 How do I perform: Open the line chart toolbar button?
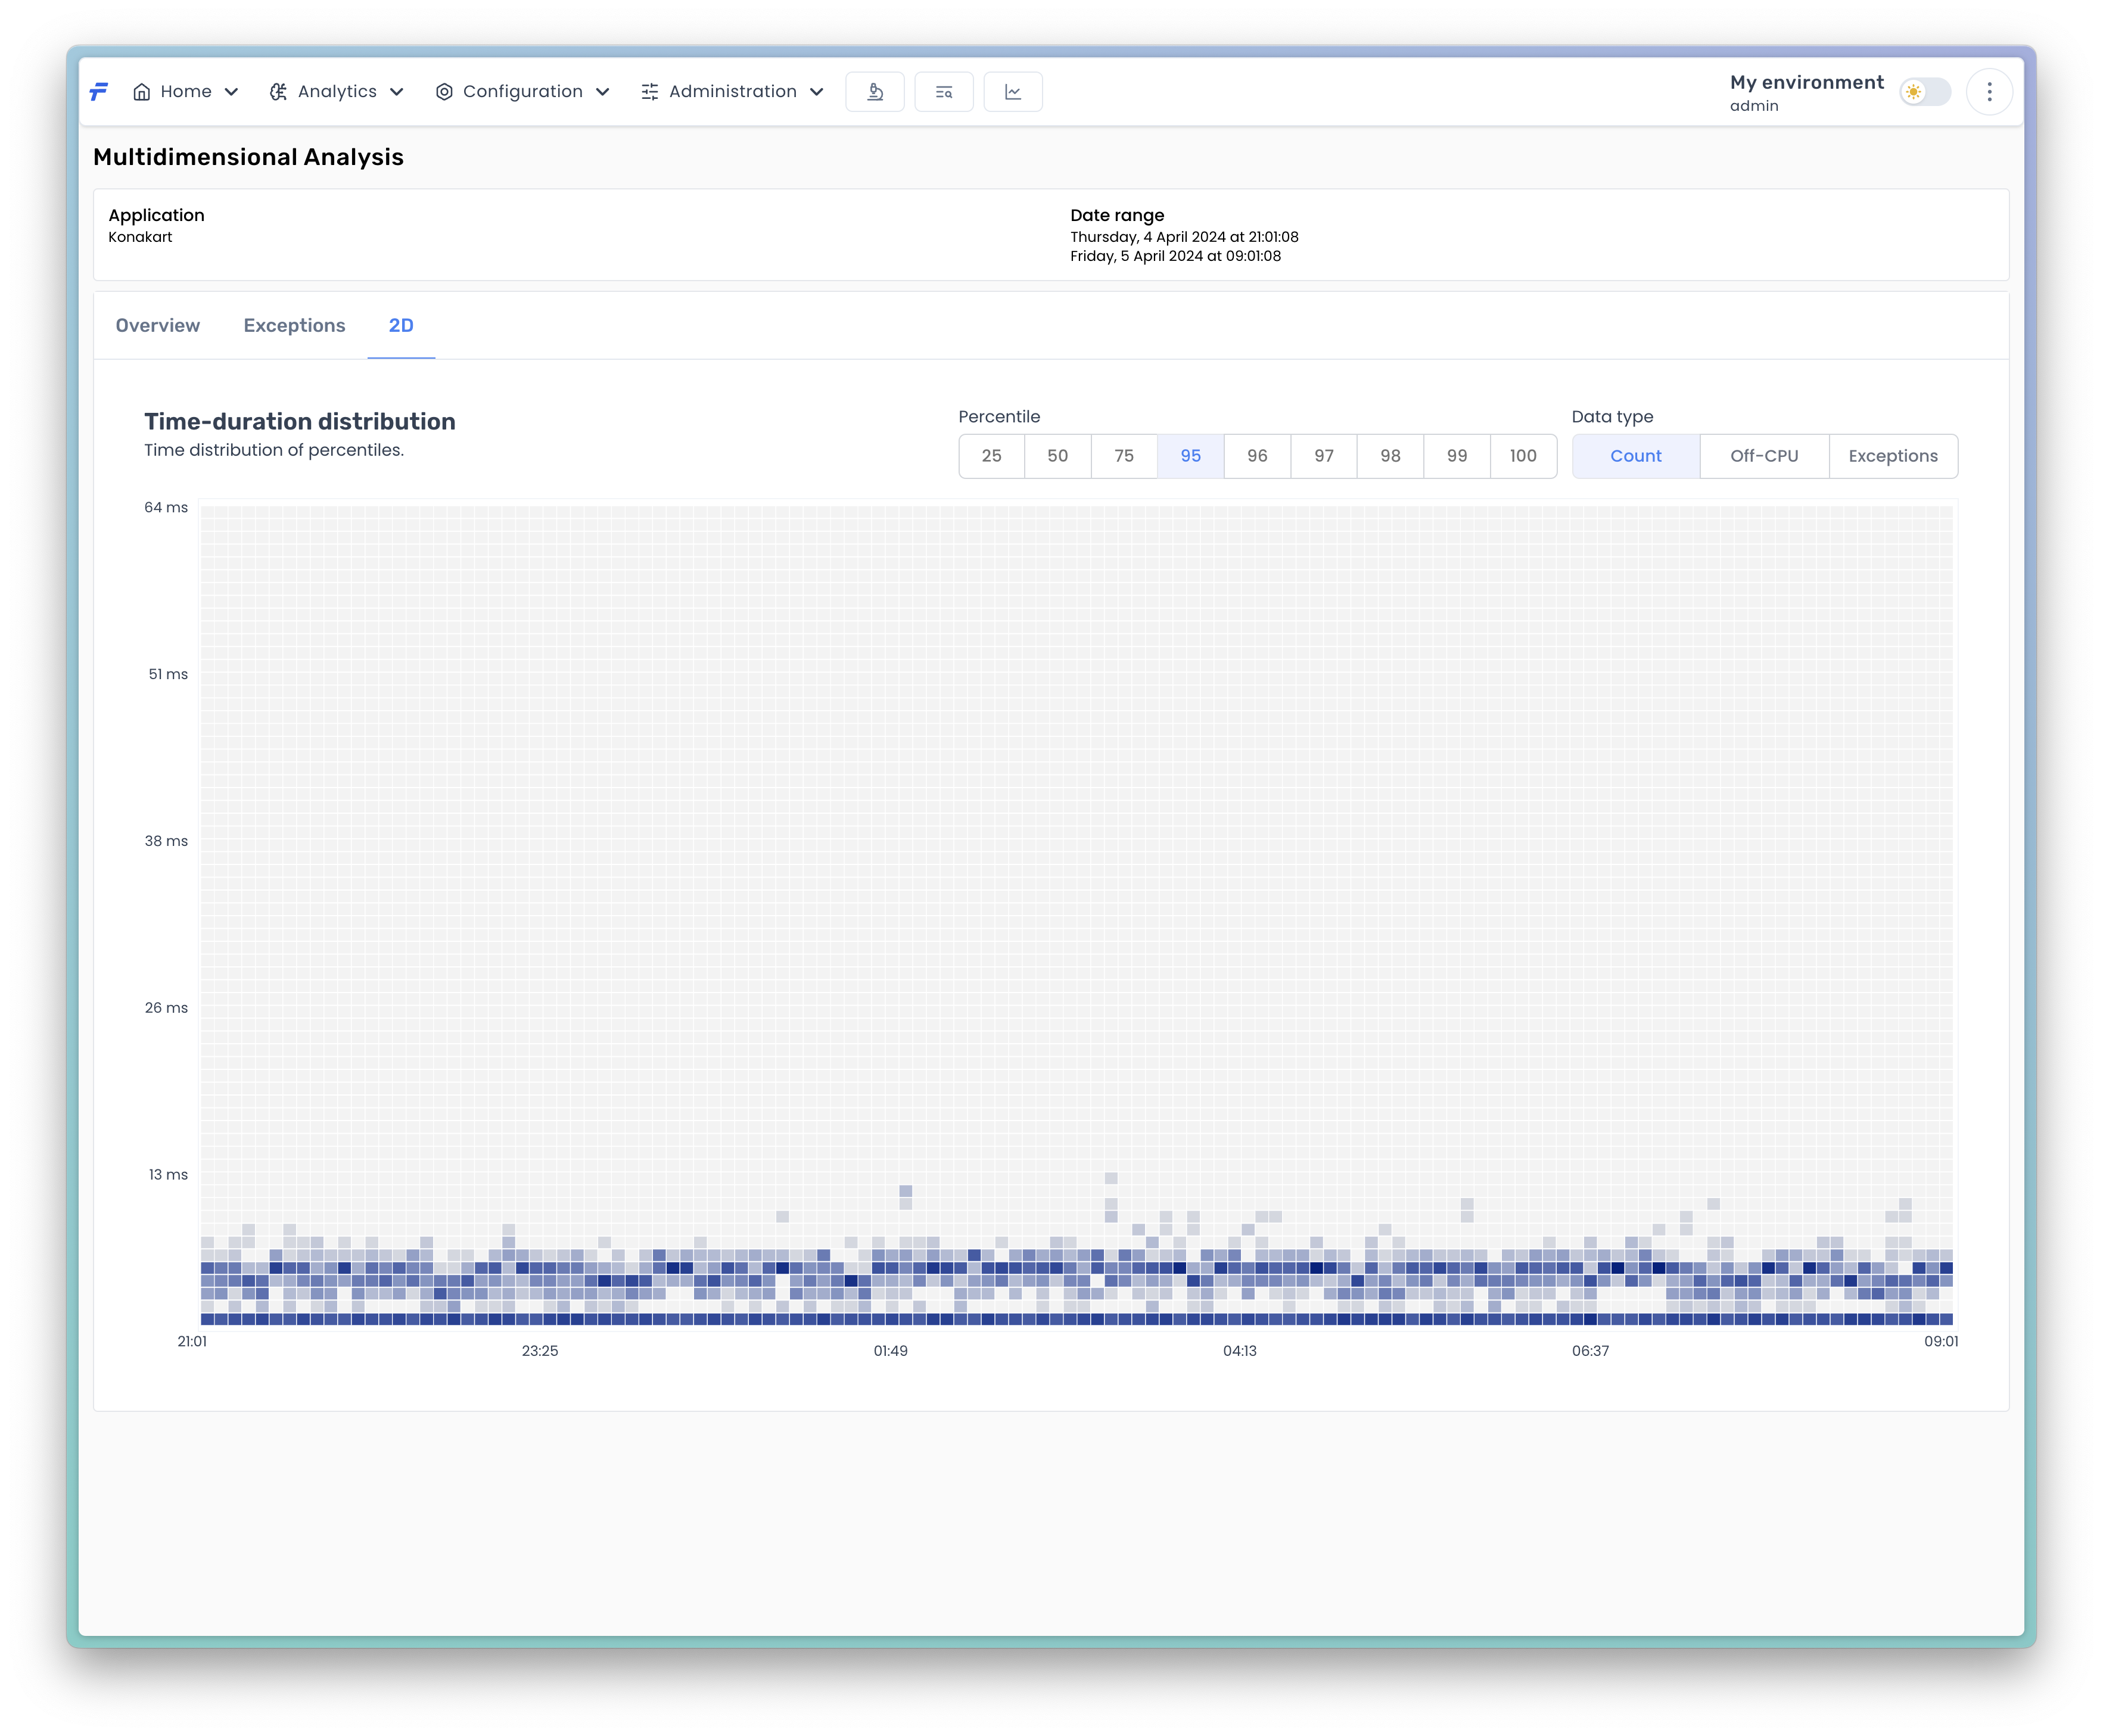(x=1013, y=92)
